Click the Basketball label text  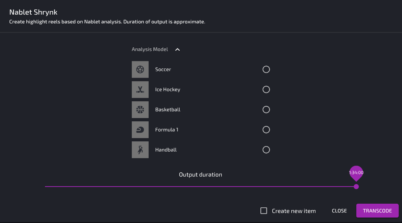point(168,109)
